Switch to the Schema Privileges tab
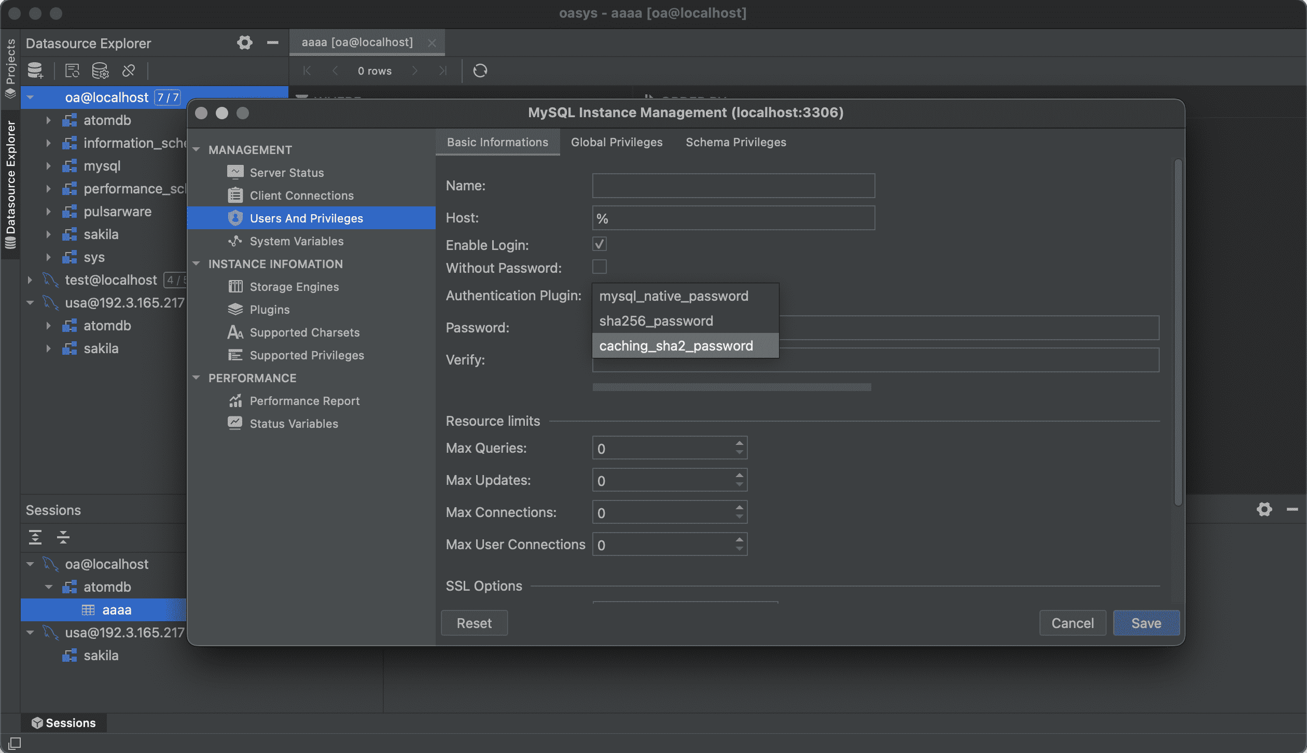Image resolution: width=1307 pixels, height=753 pixels. [x=736, y=142]
